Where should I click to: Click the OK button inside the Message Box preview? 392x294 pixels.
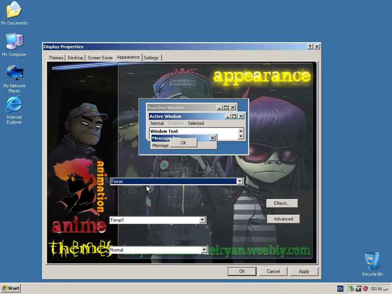pyautogui.click(x=183, y=143)
